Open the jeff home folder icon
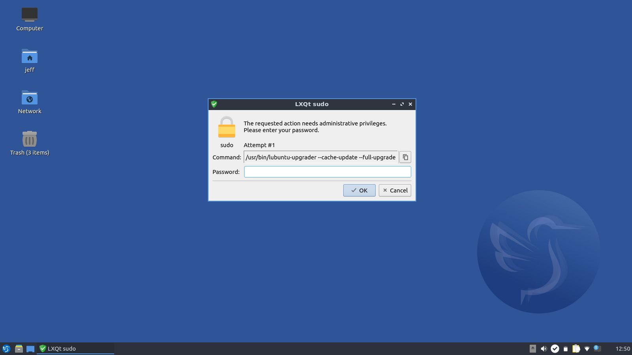Screen dimensions: 632x355 pos(30,61)
